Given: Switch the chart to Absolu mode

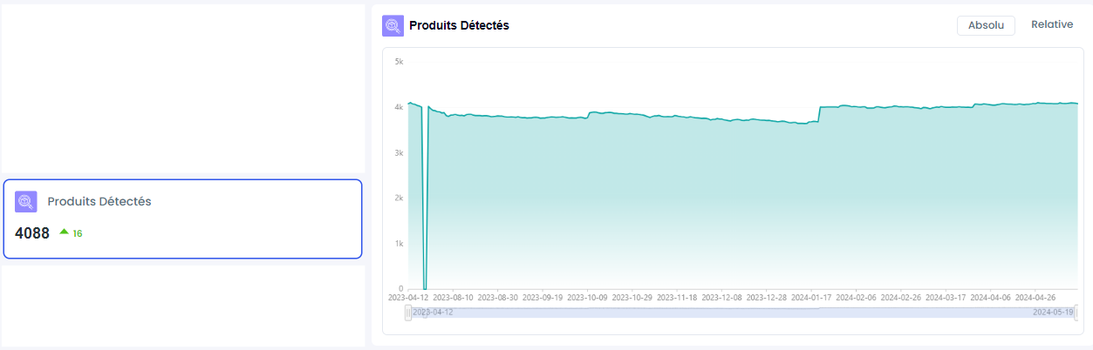Looking at the screenshot, I should pyautogui.click(x=986, y=25).
